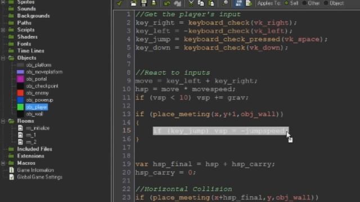This screenshot has width=360, height=202.
Task: Select the Fonts folder
Action: pos(24,44)
